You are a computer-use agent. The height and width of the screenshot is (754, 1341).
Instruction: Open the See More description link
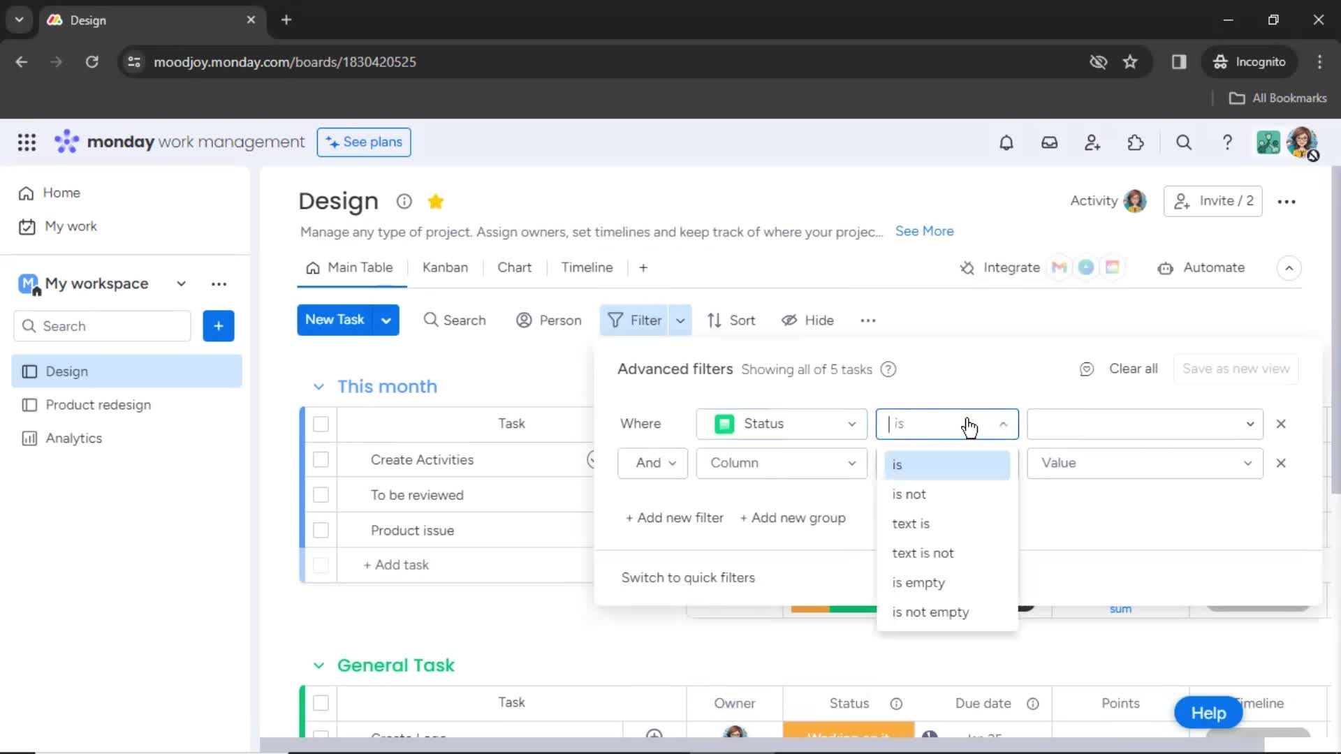[924, 232]
